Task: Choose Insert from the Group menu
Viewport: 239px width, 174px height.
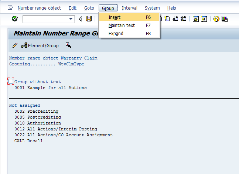Action: [x=129, y=17]
